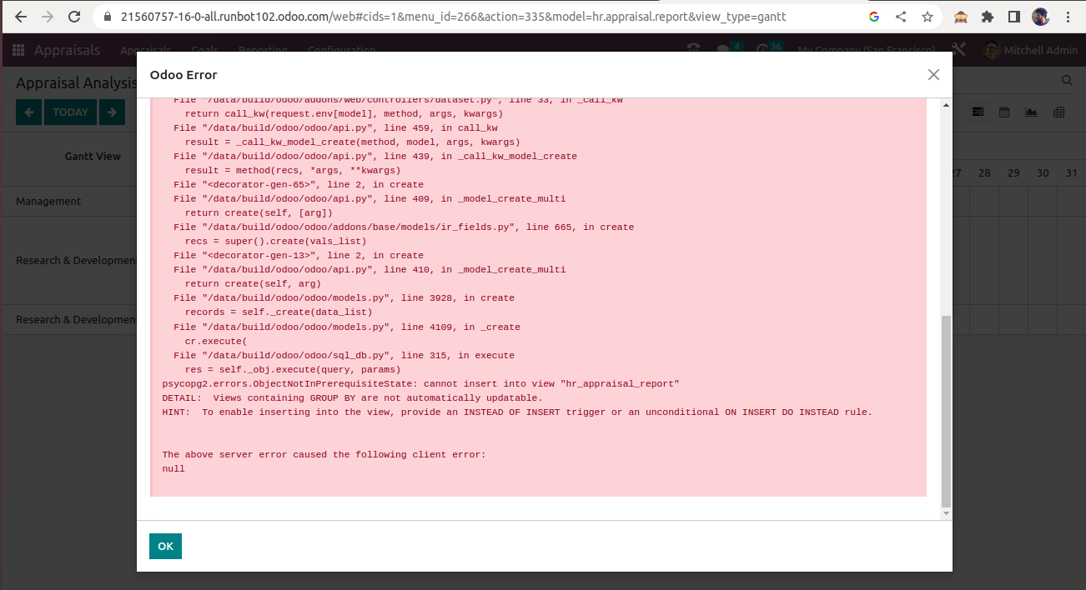
Task: Go to next Gantt period
Action: 112,112
